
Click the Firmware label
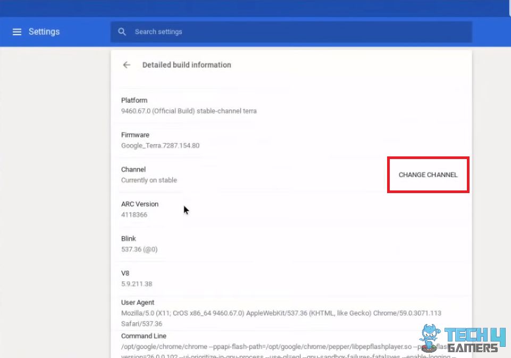135,135
